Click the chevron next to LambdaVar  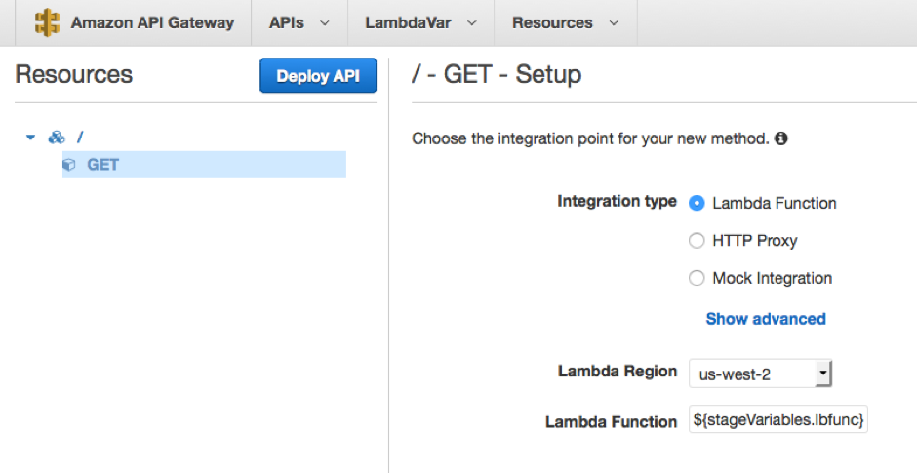pos(472,22)
